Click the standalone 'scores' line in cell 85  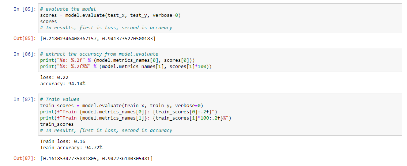point(49,22)
